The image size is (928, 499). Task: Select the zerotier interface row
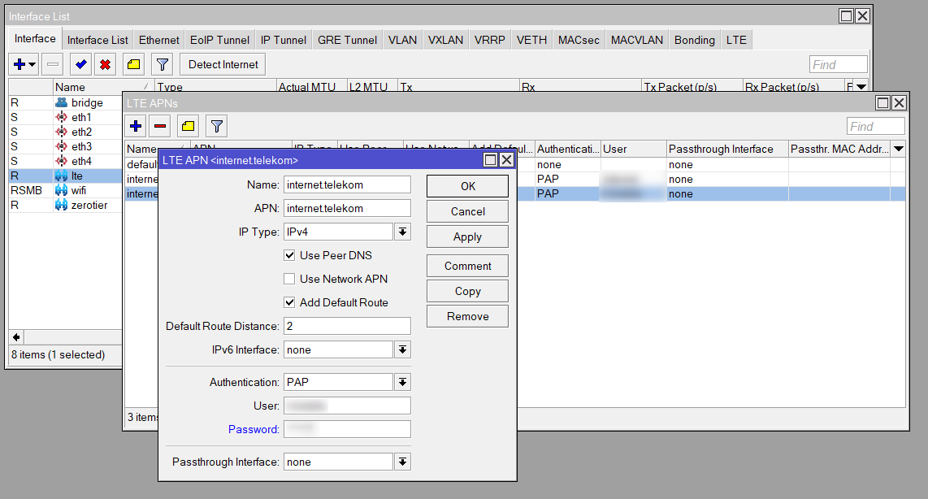[65, 206]
